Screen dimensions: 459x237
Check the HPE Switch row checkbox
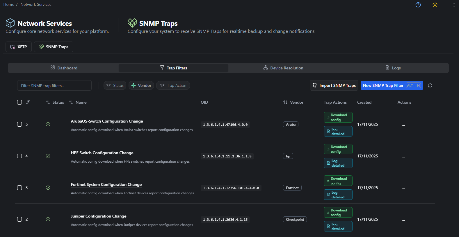point(19,156)
